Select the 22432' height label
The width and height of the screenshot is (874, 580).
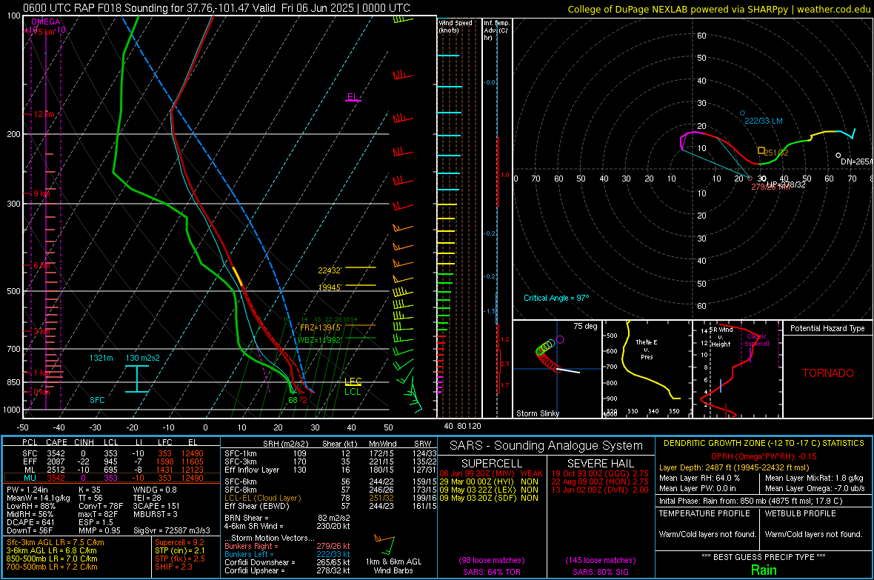[x=330, y=270]
